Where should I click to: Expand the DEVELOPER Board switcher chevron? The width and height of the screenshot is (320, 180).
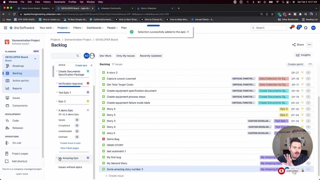point(35,59)
